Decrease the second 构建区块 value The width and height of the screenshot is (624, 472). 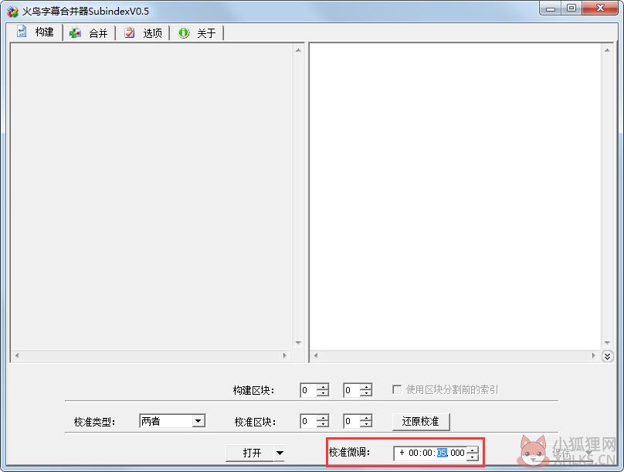(x=366, y=393)
